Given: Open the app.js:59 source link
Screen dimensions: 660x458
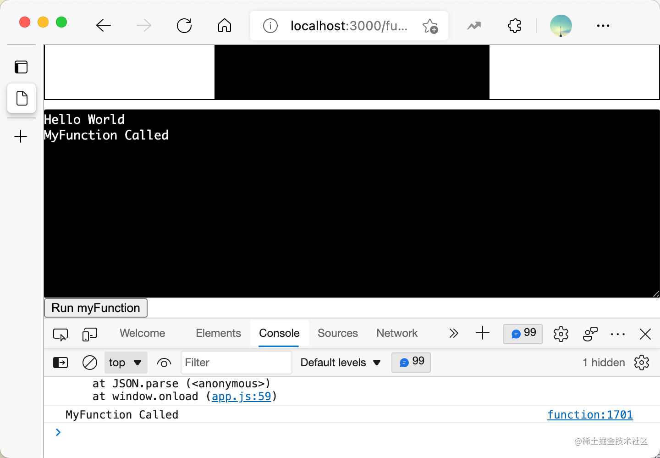Looking at the screenshot, I should (242, 397).
